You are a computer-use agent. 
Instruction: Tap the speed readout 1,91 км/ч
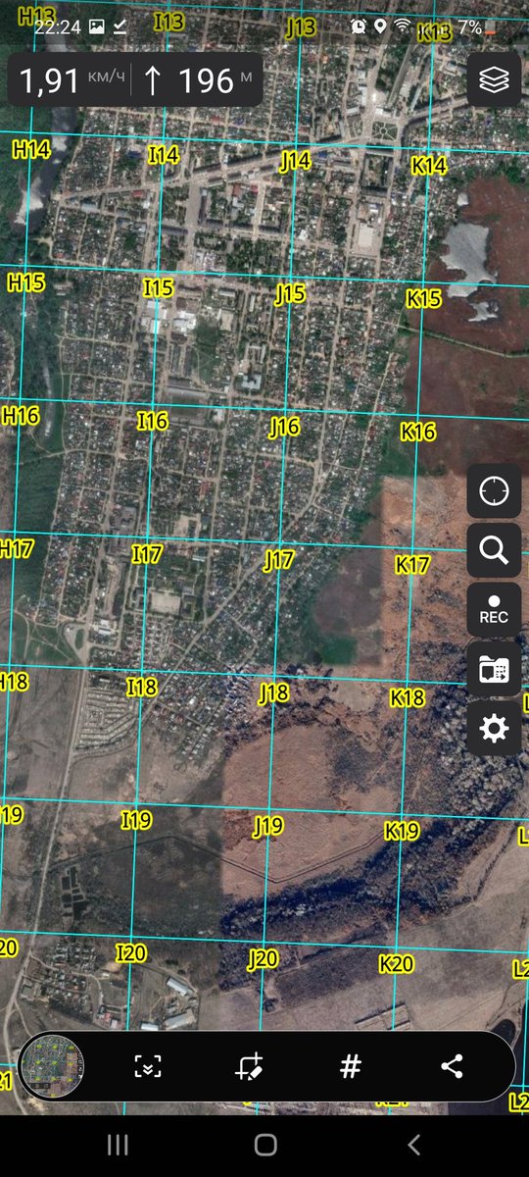72,80
